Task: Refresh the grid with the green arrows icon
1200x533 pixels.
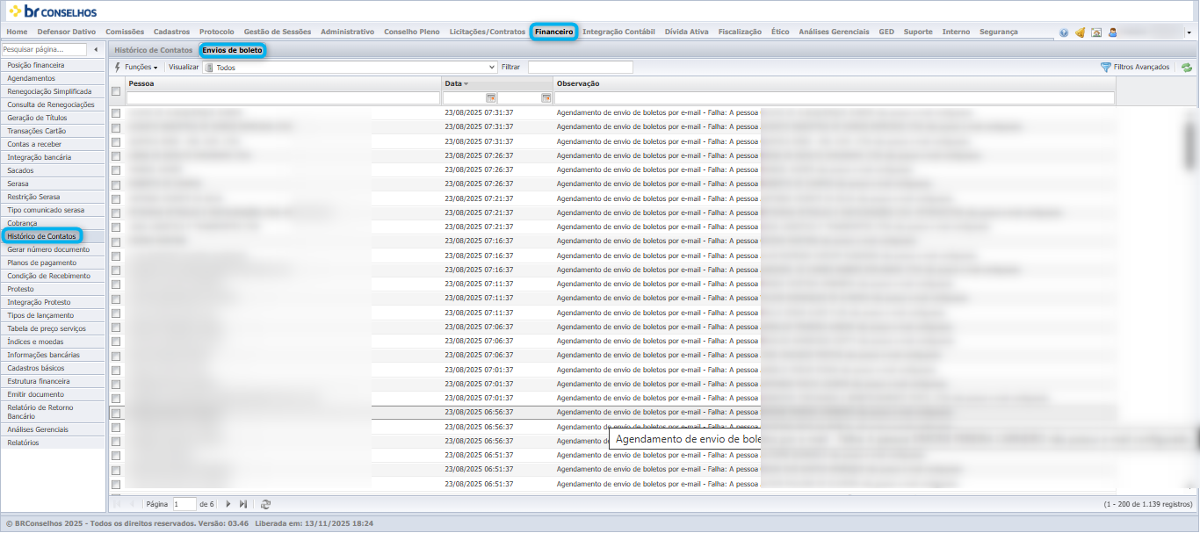Action: [x=1186, y=68]
